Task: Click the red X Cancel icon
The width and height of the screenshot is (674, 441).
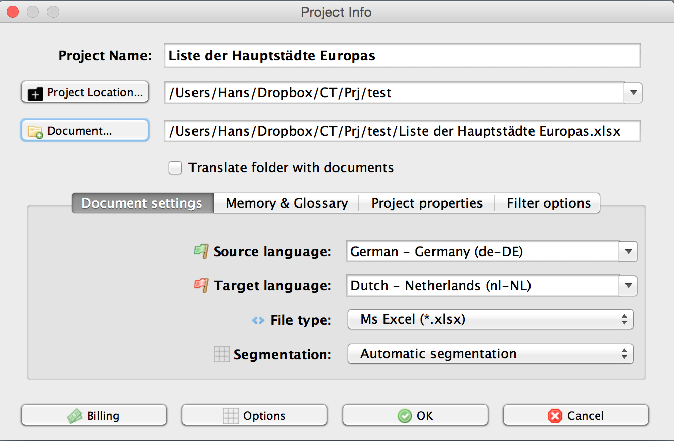Action: pyautogui.click(x=555, y=416)
